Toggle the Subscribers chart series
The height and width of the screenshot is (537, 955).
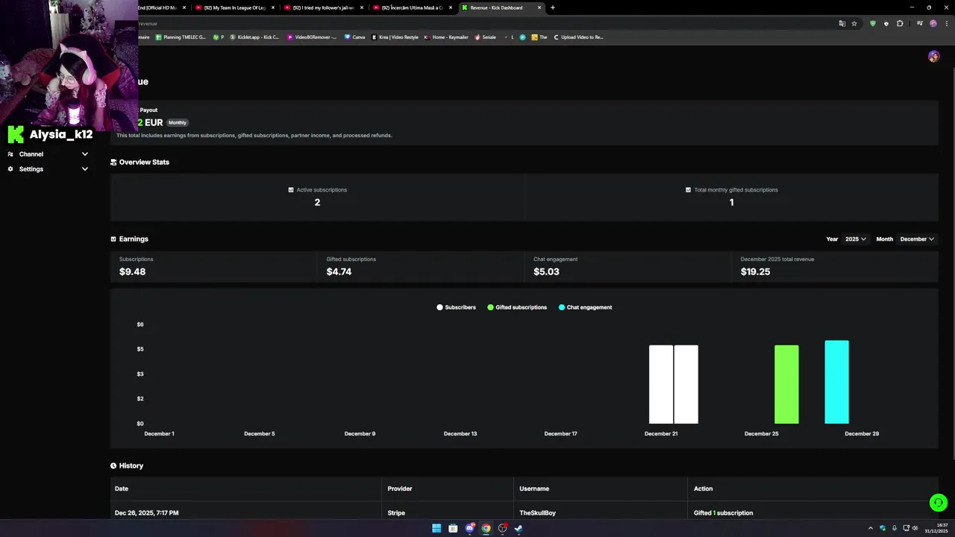456,307
